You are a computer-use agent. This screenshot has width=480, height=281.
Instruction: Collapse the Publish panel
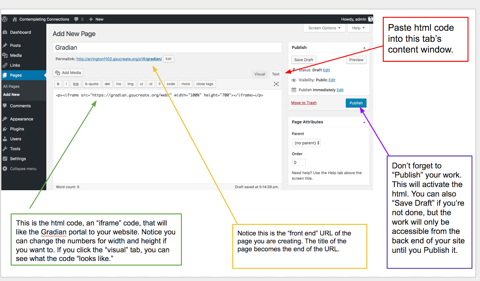click(x=364, y=48)
